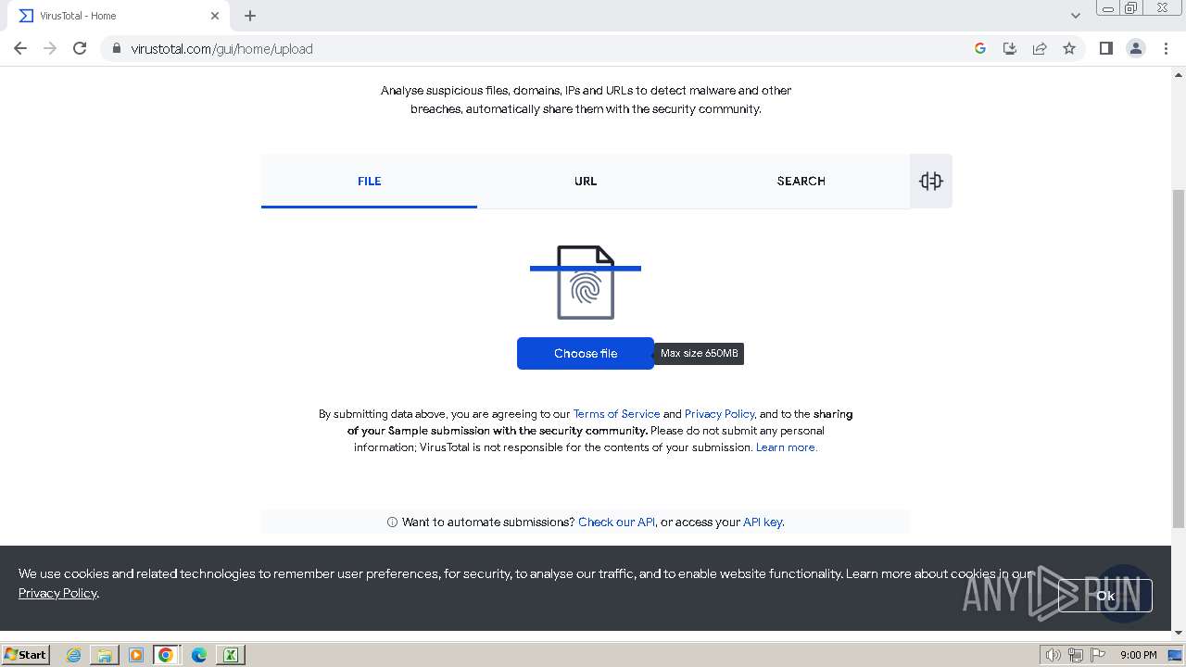The height and width of the screenshot is (667, 1186).
Task: Click the Learn more link
Action: tap(786, 447)
